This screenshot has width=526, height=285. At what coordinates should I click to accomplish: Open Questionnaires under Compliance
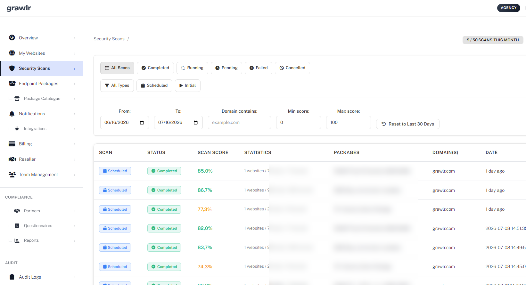[x=38, y=226]
